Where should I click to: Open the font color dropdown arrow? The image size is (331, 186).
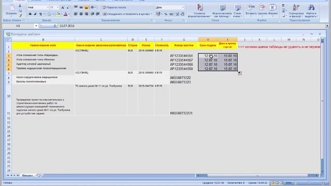69,14
